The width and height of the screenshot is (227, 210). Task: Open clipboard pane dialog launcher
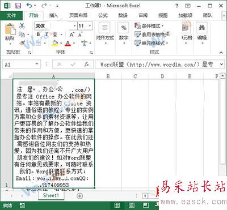pyautogui.click(x=30, y=53)
